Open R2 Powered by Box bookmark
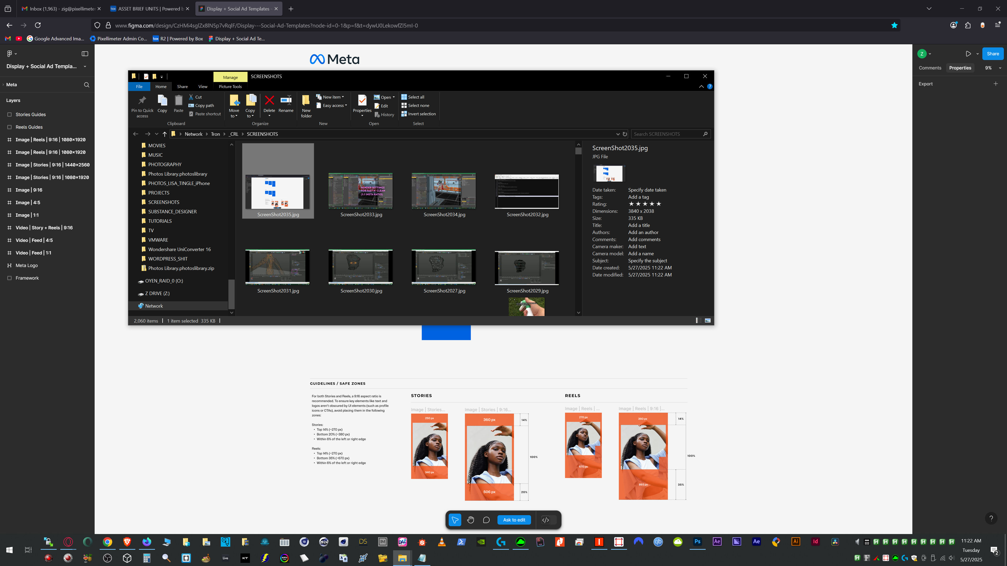The image size is (1007, 566). 178,39
